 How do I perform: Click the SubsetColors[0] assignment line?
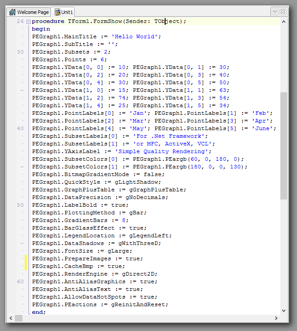pyautogui.click(x=138, y=159)
